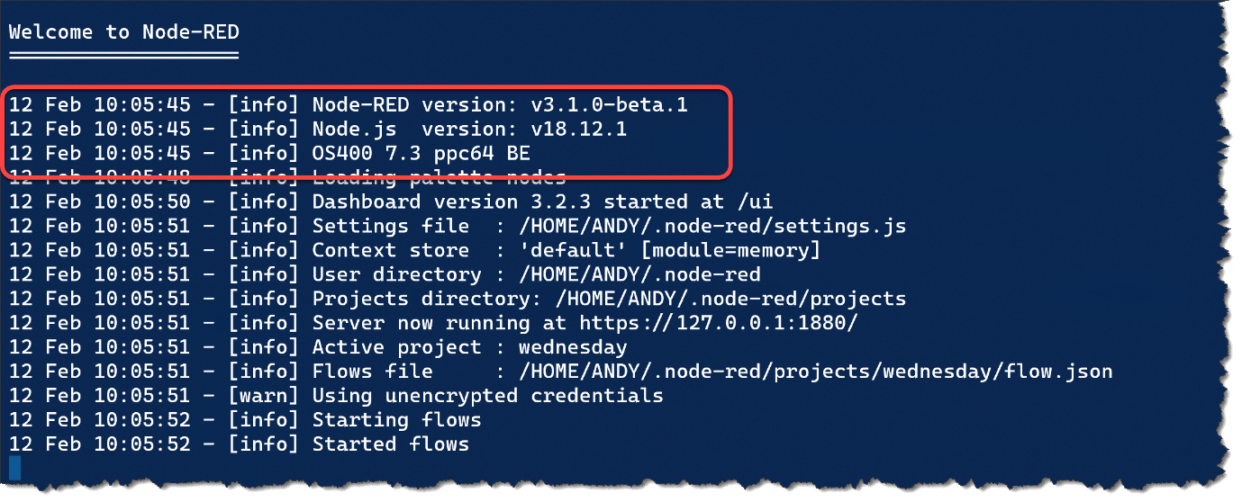This screenshot has width=1242, height=502.
Task: Click the Using unencrypted credentials warning
Action: point(487,396)
